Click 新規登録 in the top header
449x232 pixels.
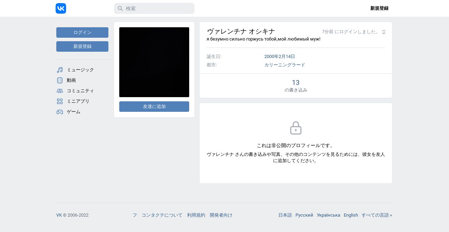pyautogui.click(x=379, y=8)
